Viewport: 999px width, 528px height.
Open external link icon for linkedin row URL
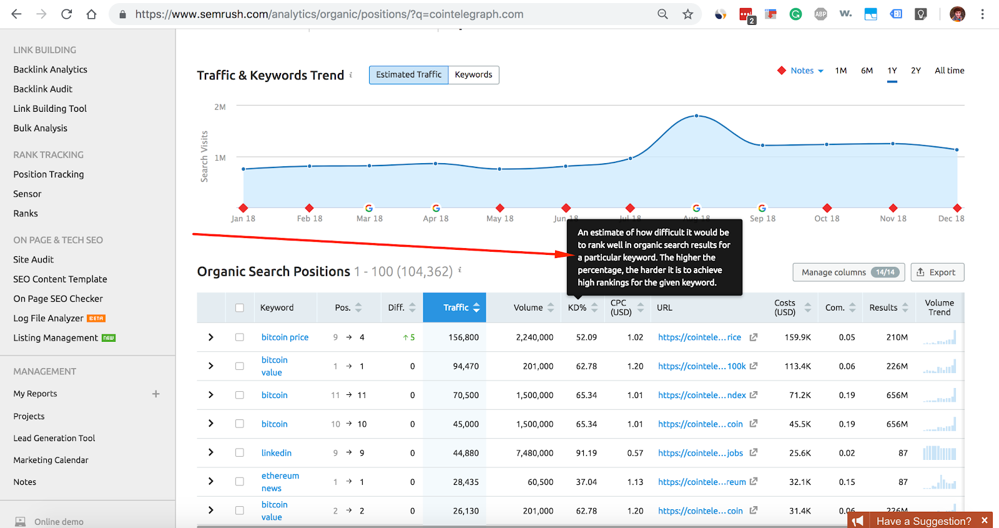pyautogui.click(x=754, y=452)
